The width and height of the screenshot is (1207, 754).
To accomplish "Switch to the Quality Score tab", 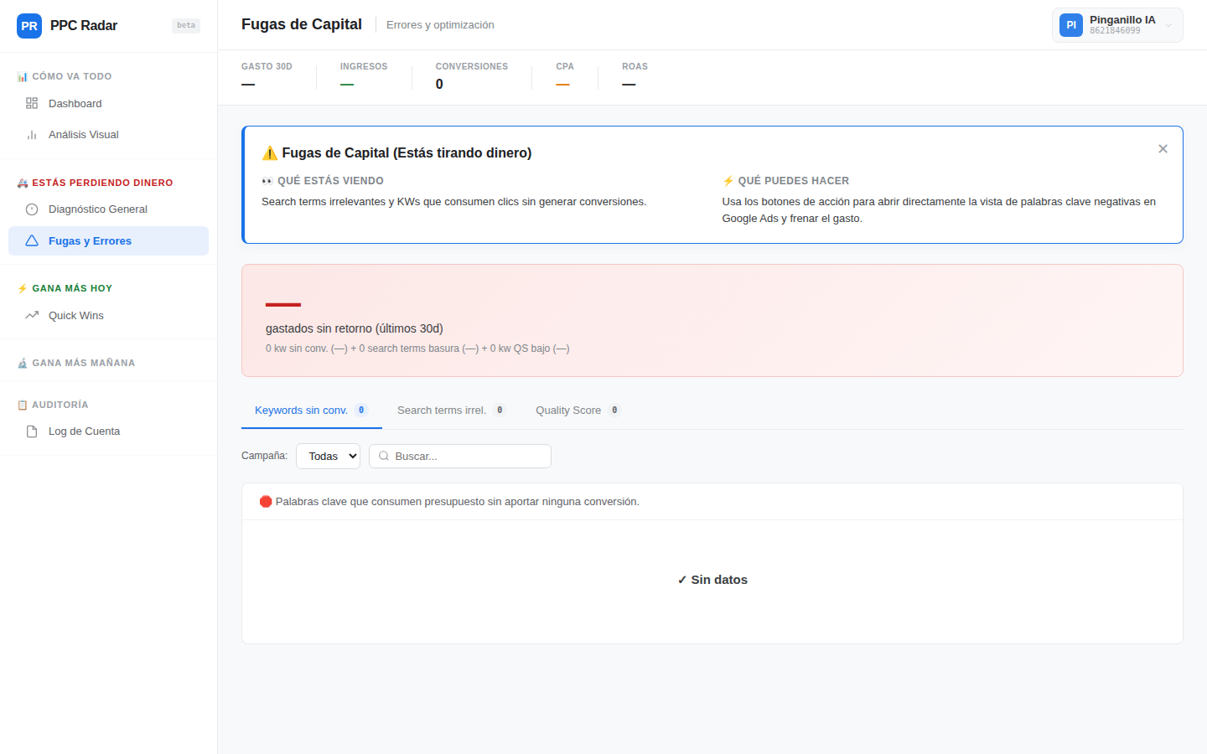I will (x=578, y=410).
